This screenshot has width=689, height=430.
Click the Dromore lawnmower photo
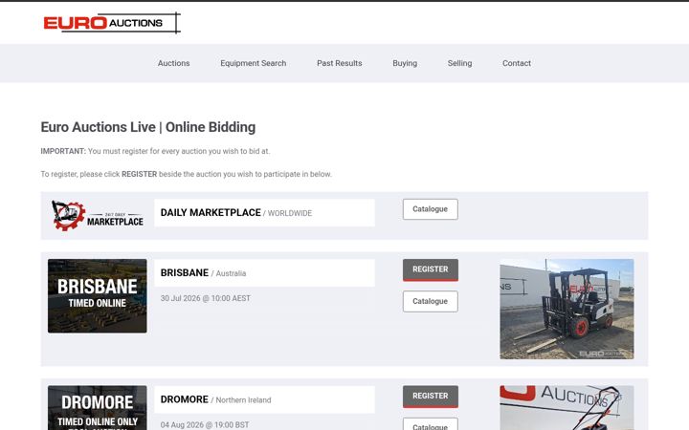pyautogui.click(x=567, y=408)
